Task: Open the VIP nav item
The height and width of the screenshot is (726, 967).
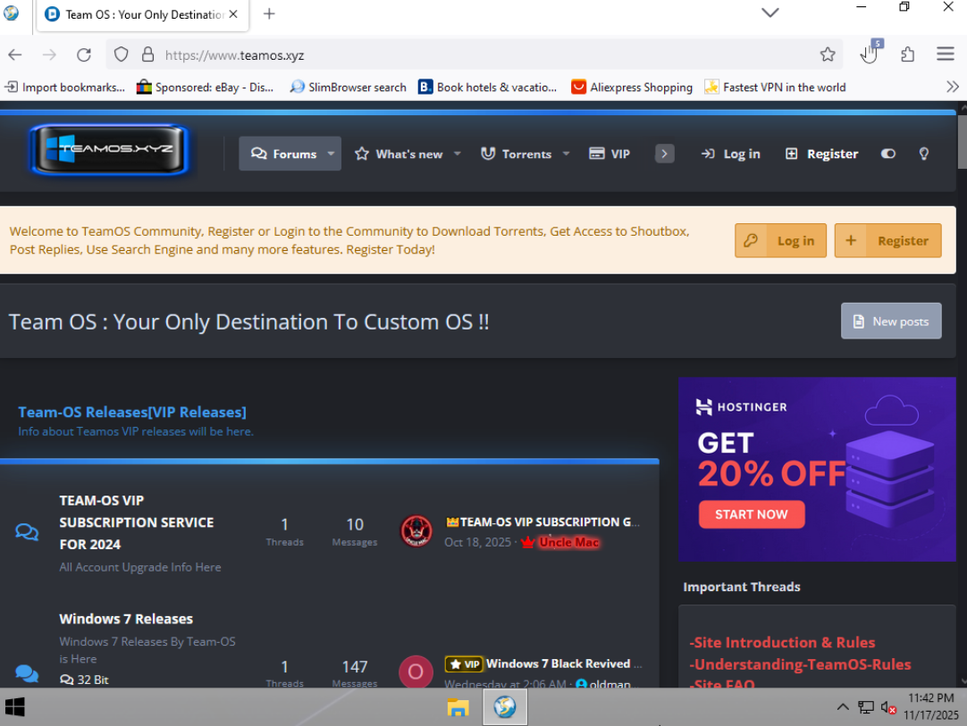Action: point(610,154)
